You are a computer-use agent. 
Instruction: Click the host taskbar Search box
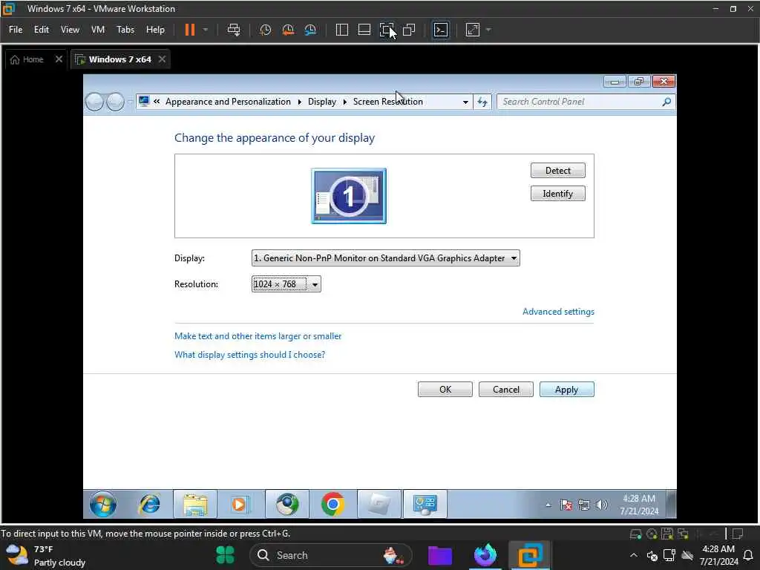click(x=330, y=555)
